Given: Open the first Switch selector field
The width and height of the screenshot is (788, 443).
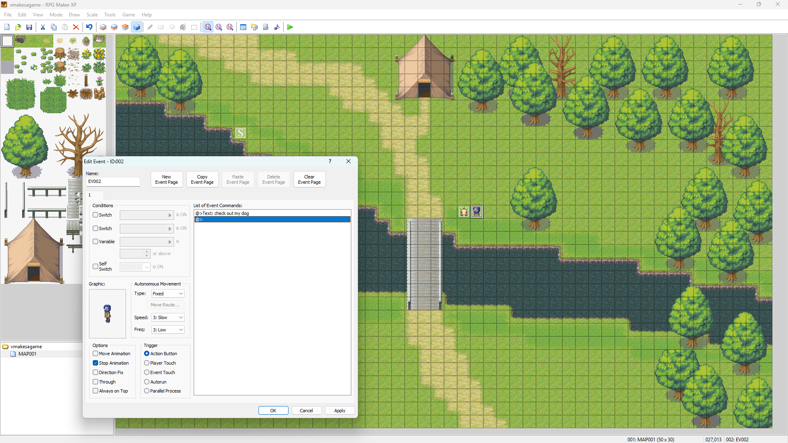Looking at the screenshot, I should [x=147, y=215].
